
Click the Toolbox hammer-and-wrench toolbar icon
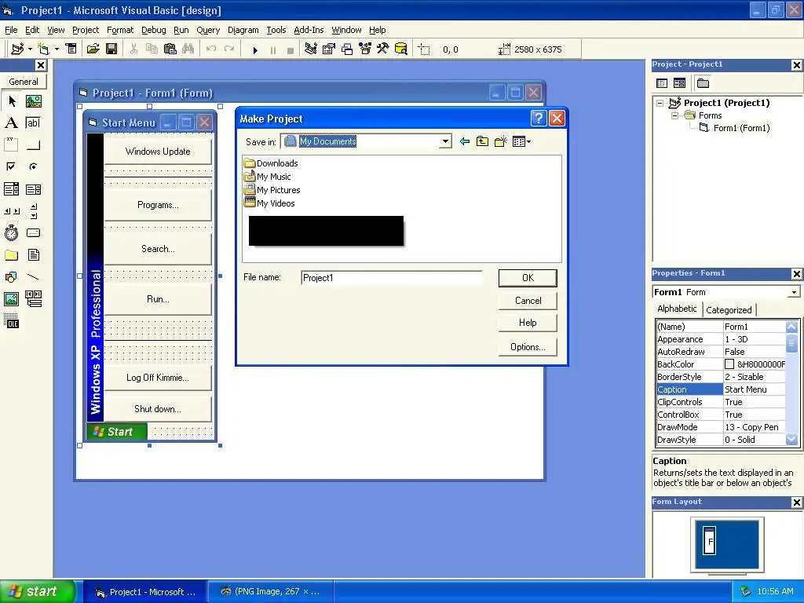pos(383,49)
